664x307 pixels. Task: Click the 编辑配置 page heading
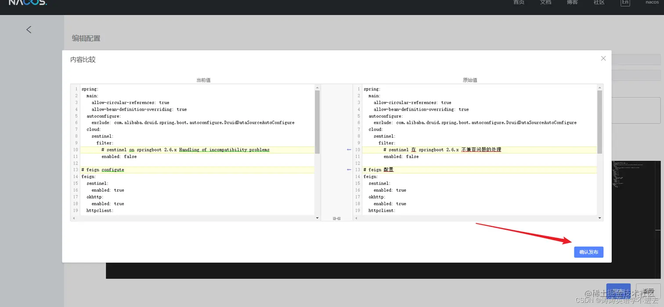click(86, 38)
